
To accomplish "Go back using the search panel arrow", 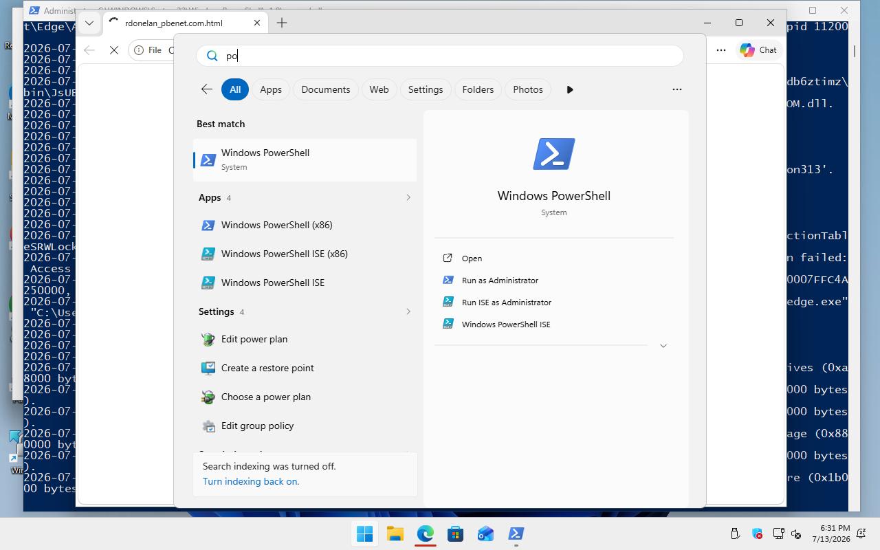I will click(206, 89).
